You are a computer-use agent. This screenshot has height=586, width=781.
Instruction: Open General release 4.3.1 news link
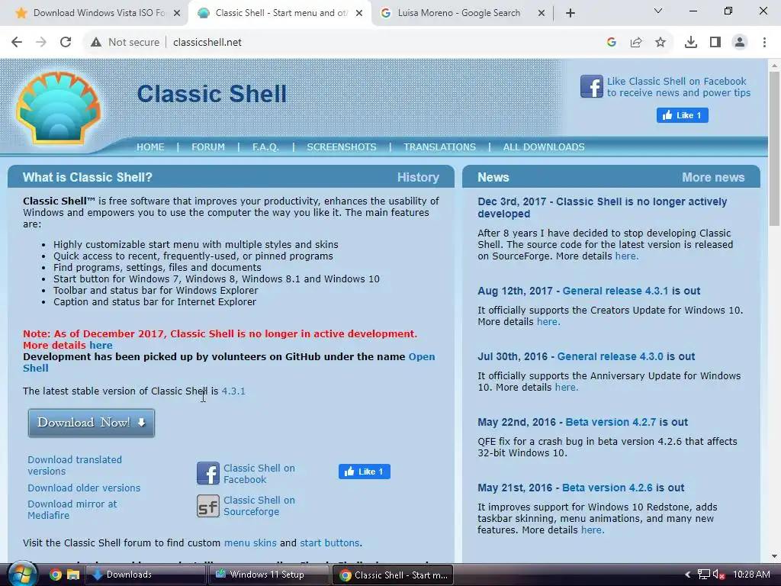pyautogui.click(x=615, y=291)
